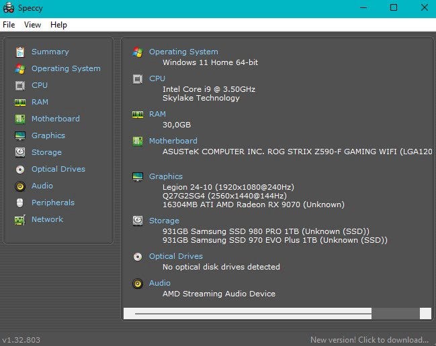Click Motherboard heading link in summary
436x346 pixels.
click(x=173, y=141)
